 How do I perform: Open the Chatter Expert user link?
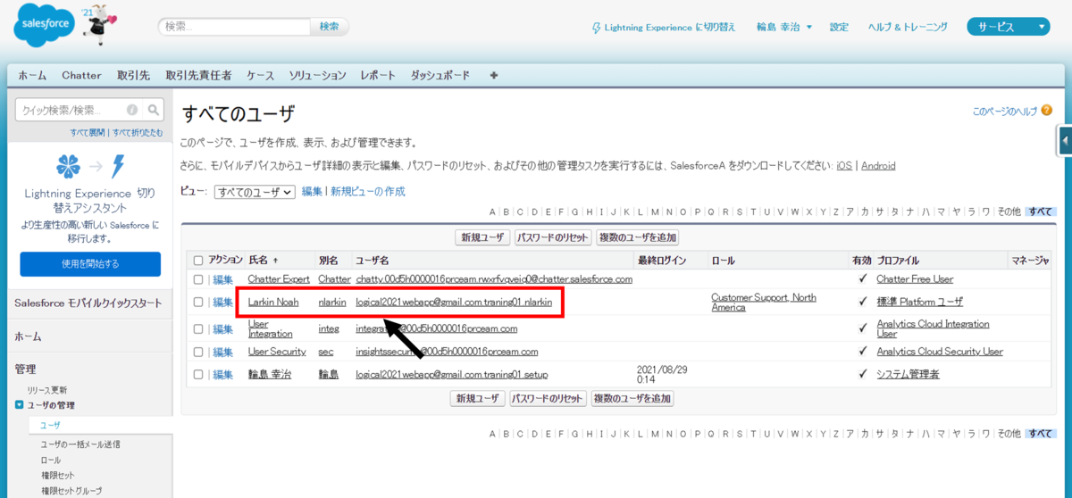[x=279, y=279]
